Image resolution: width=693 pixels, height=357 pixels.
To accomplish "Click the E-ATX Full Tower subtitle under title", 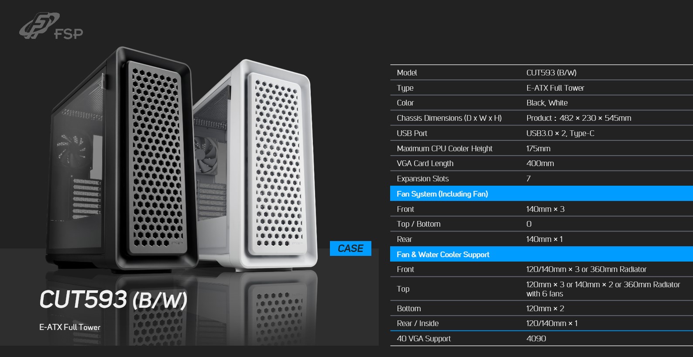I will (70, 327).
